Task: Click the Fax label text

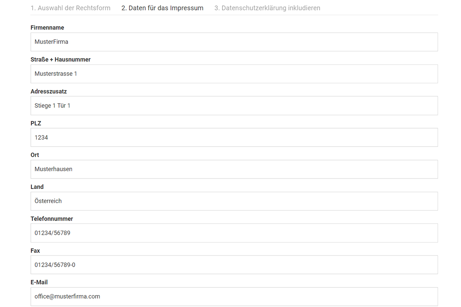Action: pos(35,251)
